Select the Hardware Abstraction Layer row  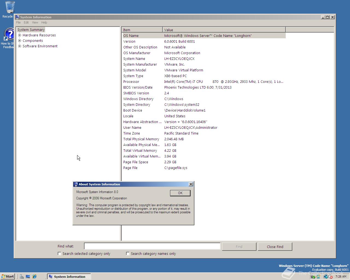click(x=204, y=122)
